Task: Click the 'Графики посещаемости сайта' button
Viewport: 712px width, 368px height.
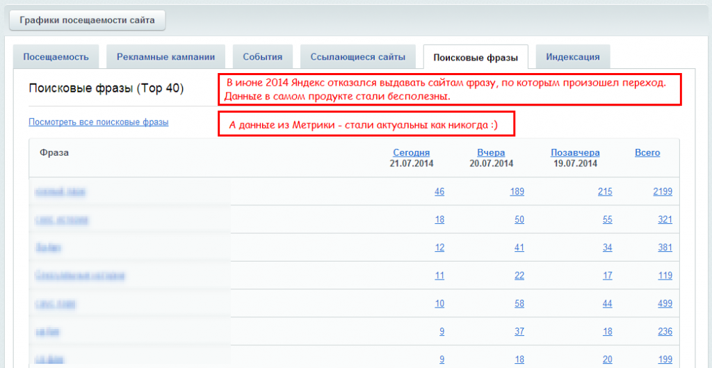Action: coord(87,20)
